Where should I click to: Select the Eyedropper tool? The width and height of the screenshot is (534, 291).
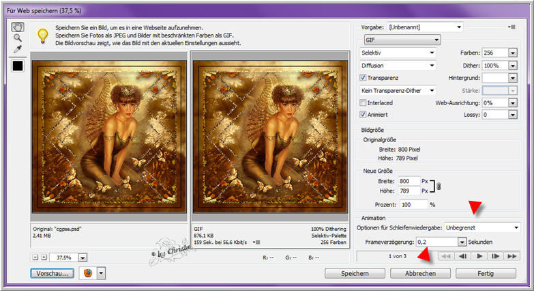tap(17, 49)
